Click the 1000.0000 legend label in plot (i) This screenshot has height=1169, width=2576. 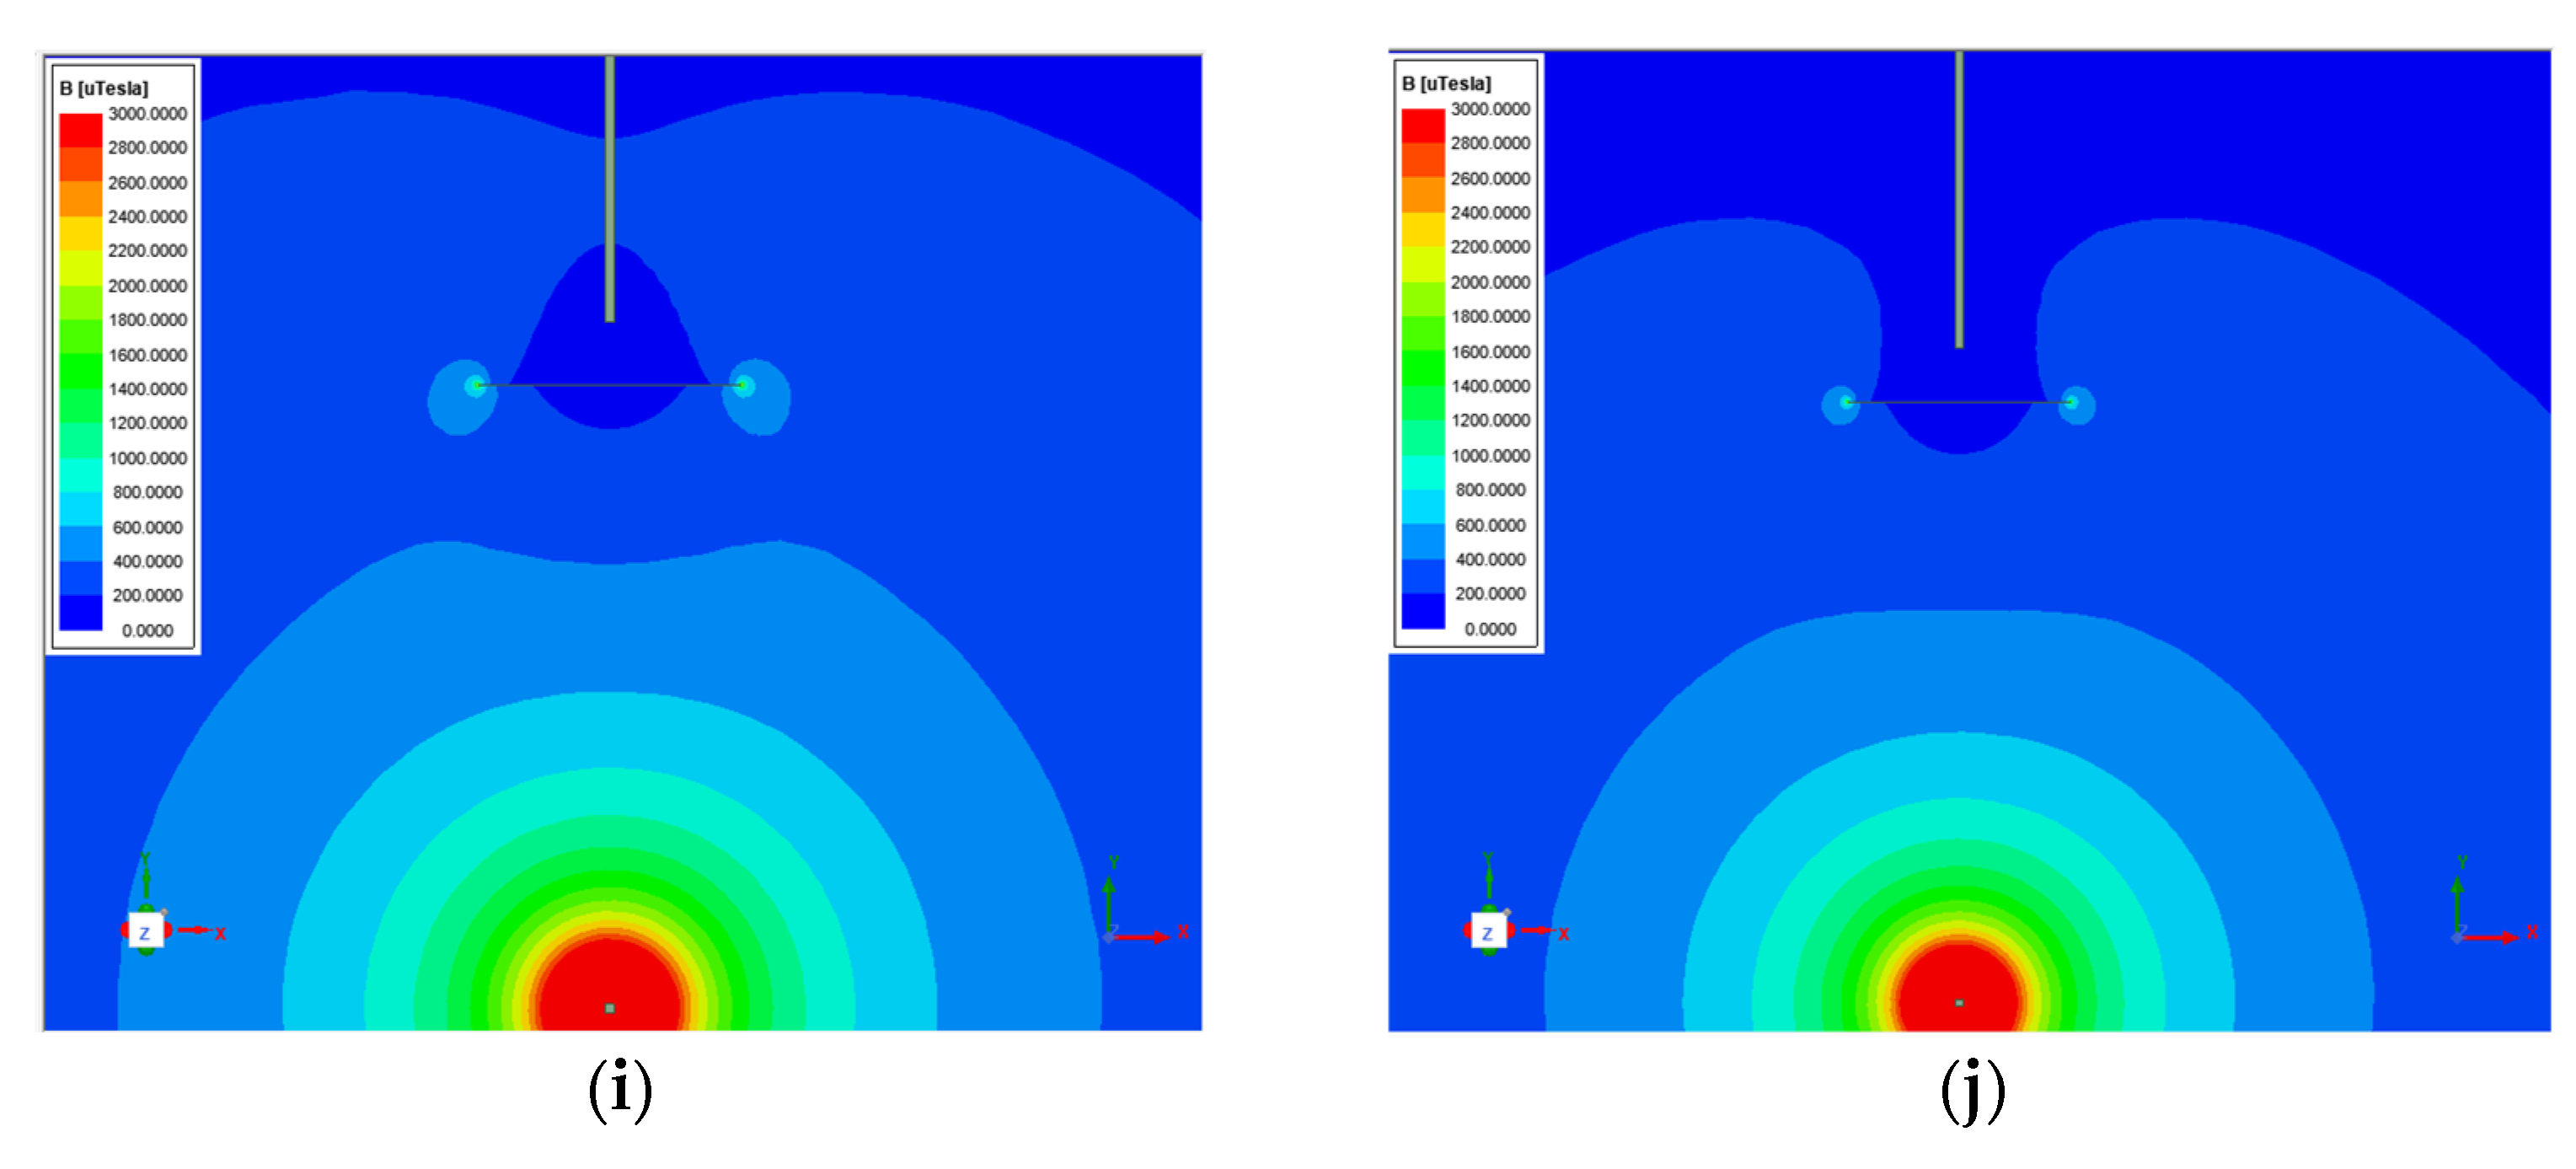pyautogui.click(x=147, y=458)
